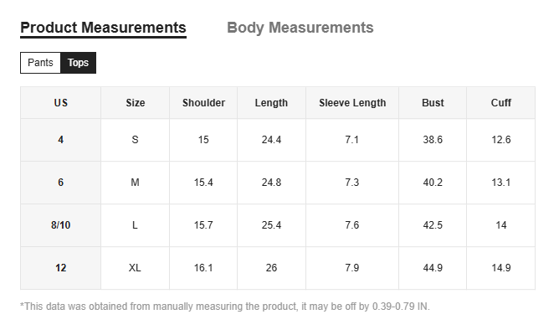Screen dimensions: 559x335
Task: Select the US size 4 row label
Action: point(60,140)
